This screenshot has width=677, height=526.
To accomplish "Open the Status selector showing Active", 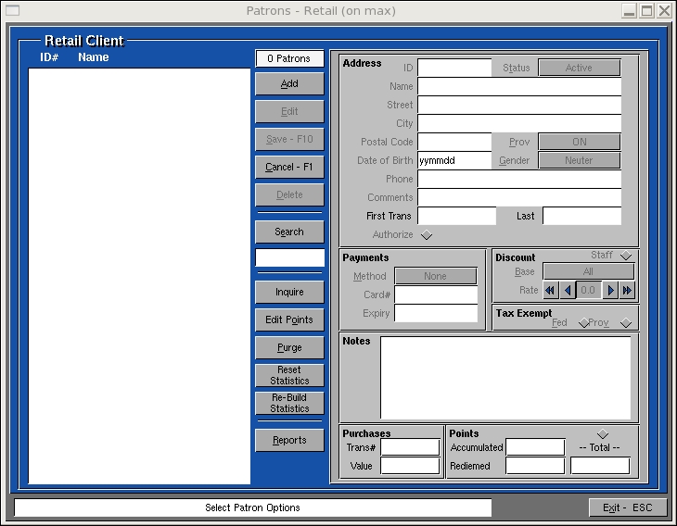I will coord(579,68).
